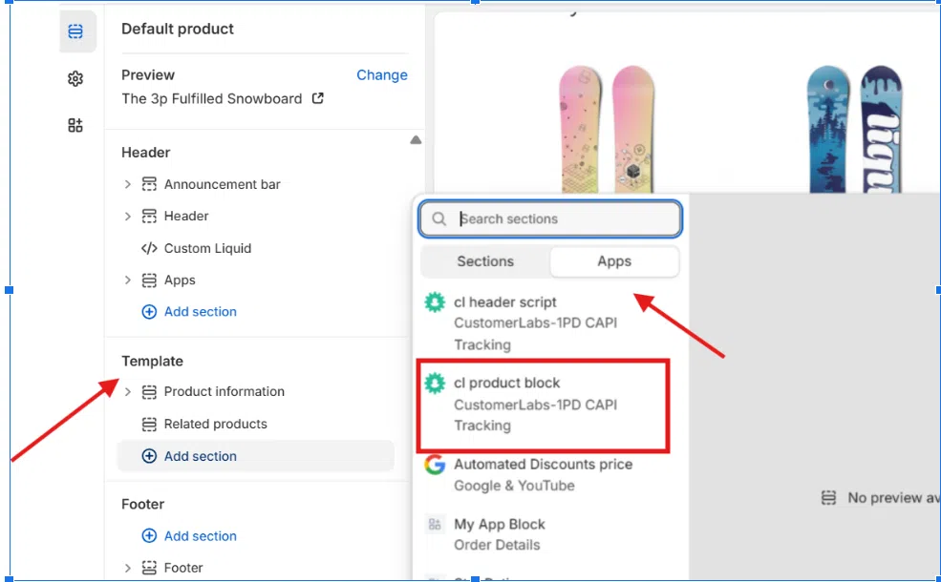Click the Custom Liquid code icon
The width and height of the screenshot is (941, 582).
(149, 248)
